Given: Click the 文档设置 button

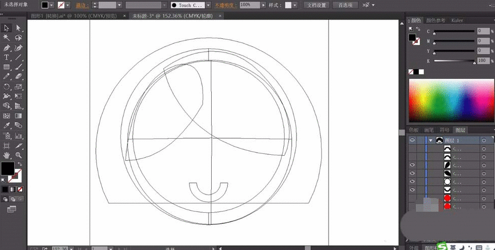Looking at the screenshot, I should coord(317,5).
